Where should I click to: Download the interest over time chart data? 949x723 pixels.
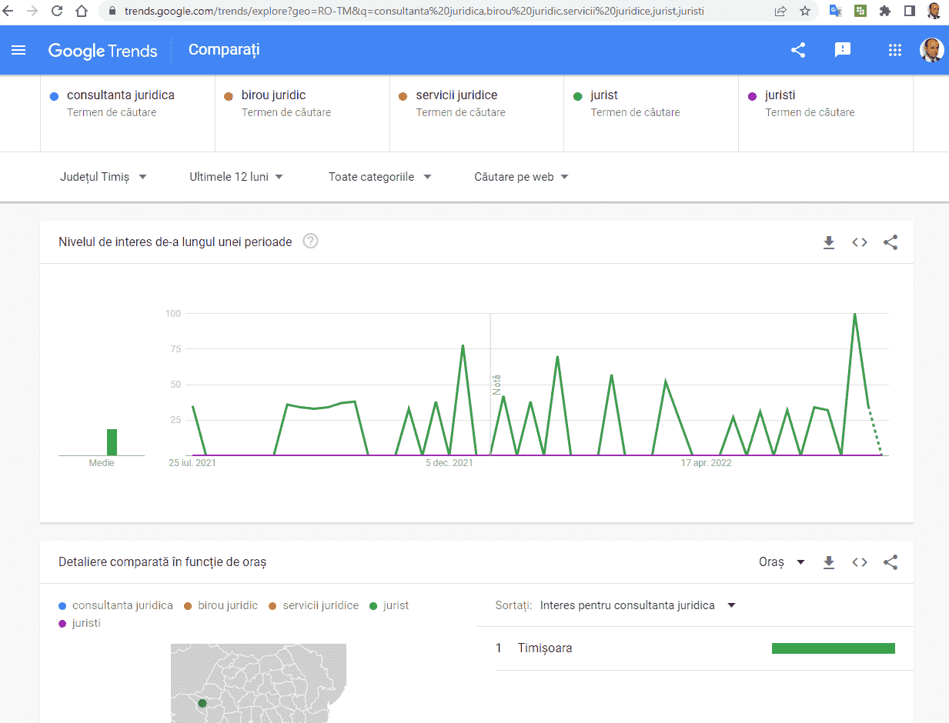click(x=829, y=242)
